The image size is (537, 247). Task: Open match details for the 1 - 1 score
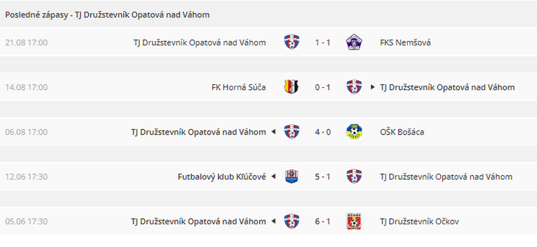[x=322, y=43]
